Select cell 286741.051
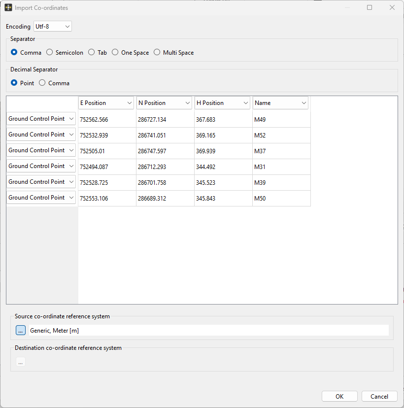Screen dimensions: 404x408 coord(165,136)
